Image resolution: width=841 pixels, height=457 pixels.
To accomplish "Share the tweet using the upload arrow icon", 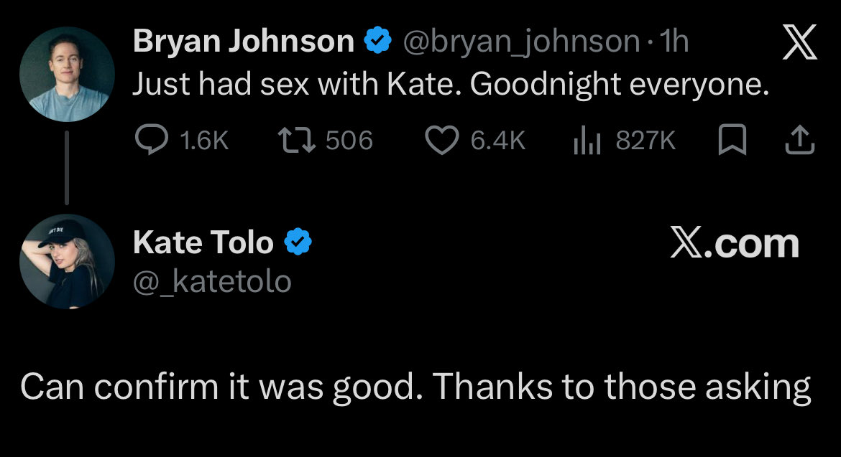I will [799, 141].
